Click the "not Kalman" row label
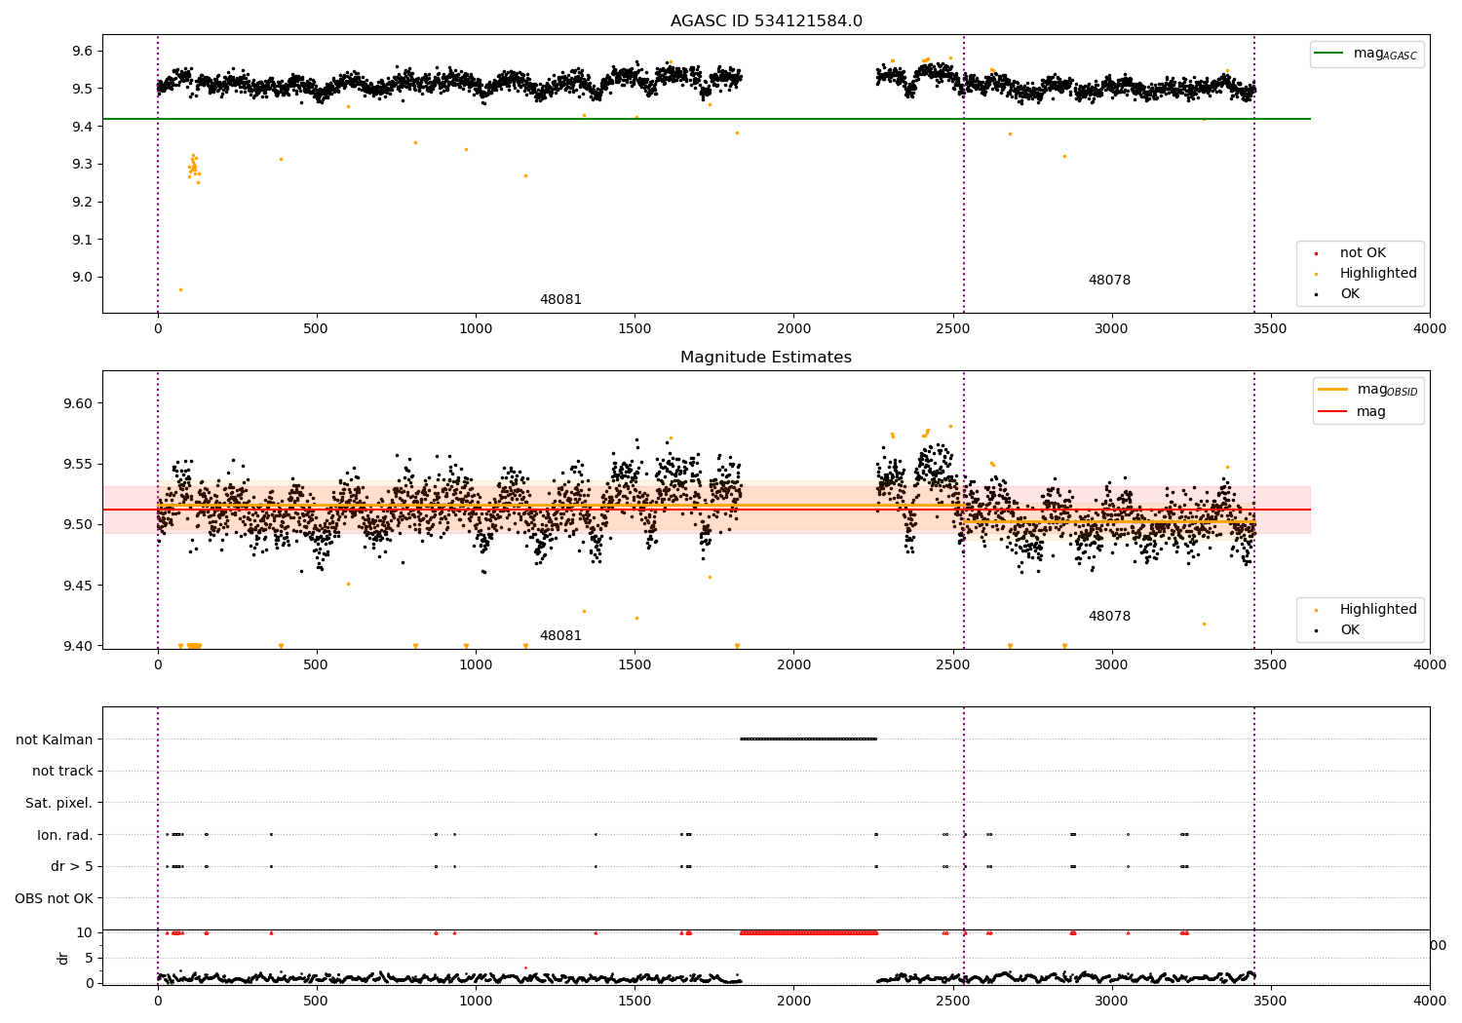 pyautogui.click(x=55, y=740)
